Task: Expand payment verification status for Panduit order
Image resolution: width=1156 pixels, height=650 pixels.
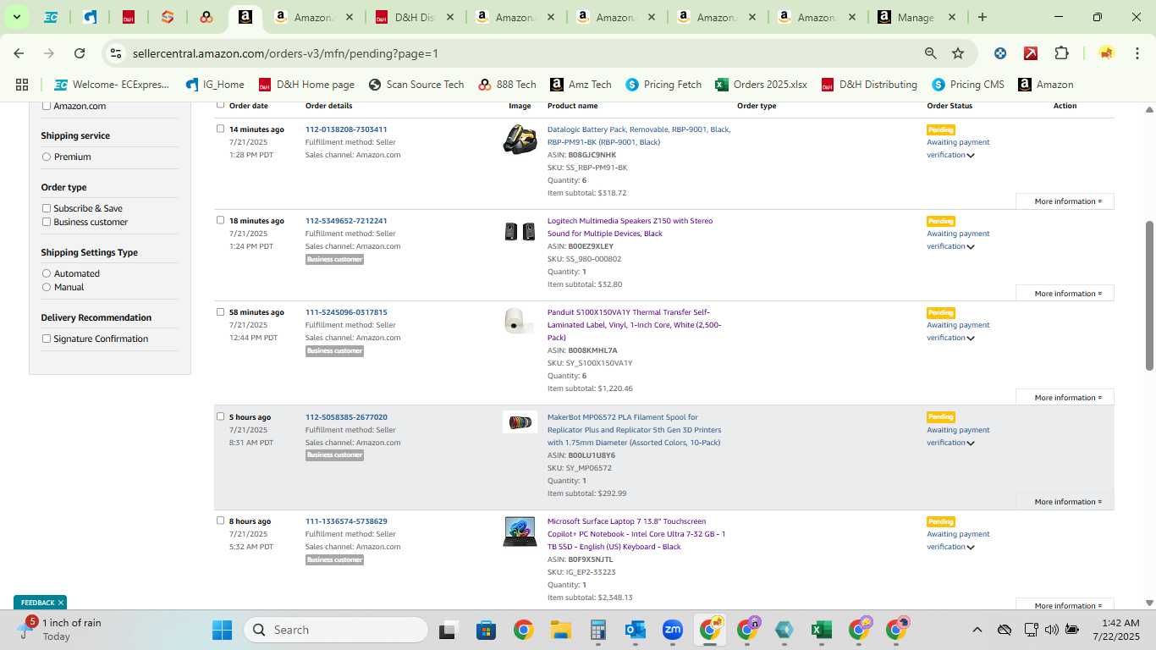Action: pos(971,338)
